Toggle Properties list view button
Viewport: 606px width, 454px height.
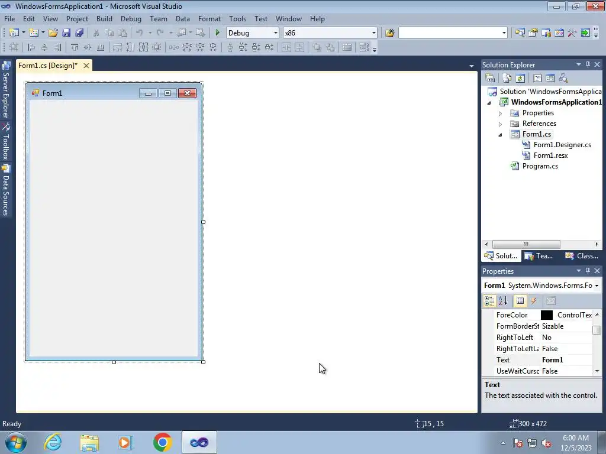click(520, 301)
